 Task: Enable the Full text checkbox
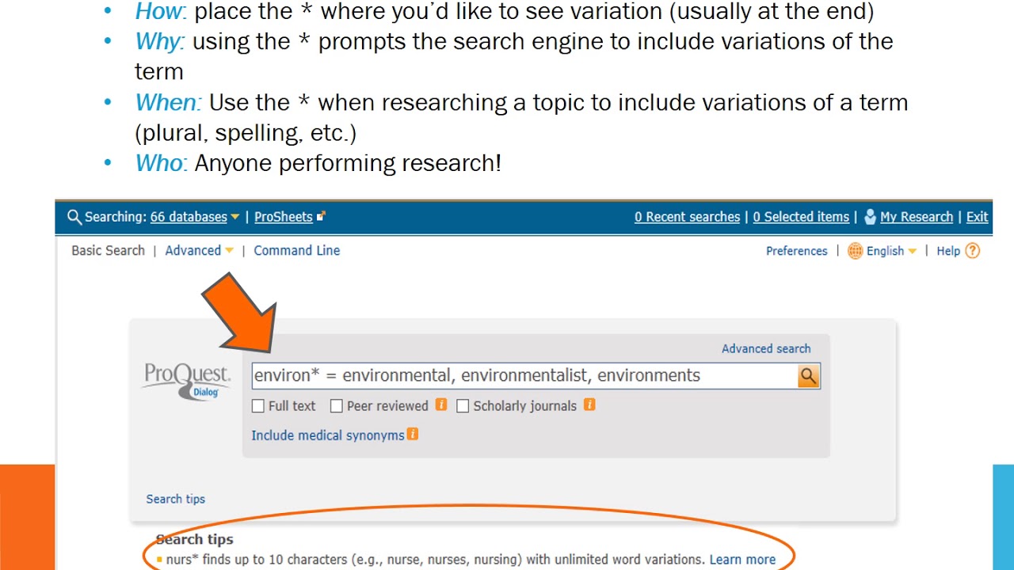pyautogui.click(x=258, y=406)
